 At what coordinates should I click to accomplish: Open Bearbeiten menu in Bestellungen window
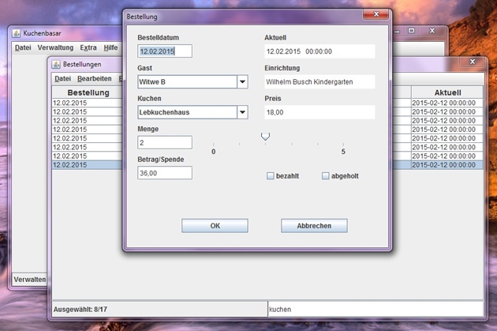[93, 78]
